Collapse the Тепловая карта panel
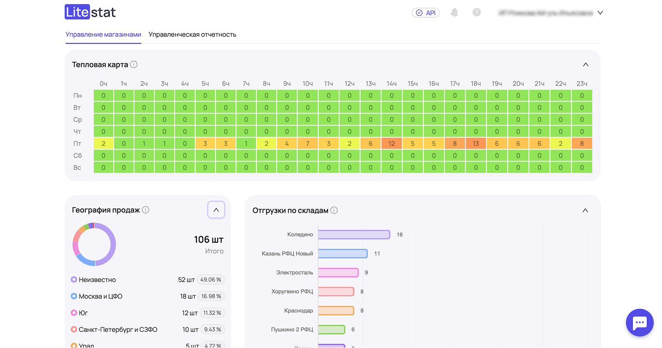 [x=585, y=65]
